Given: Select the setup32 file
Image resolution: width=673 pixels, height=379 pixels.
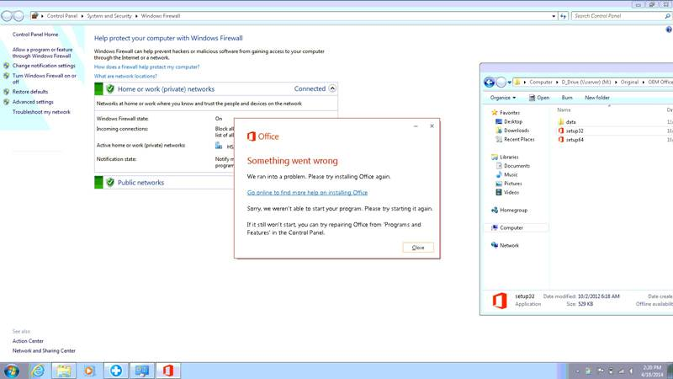Looking at the screenshot, I should click(x=575, y=131).
